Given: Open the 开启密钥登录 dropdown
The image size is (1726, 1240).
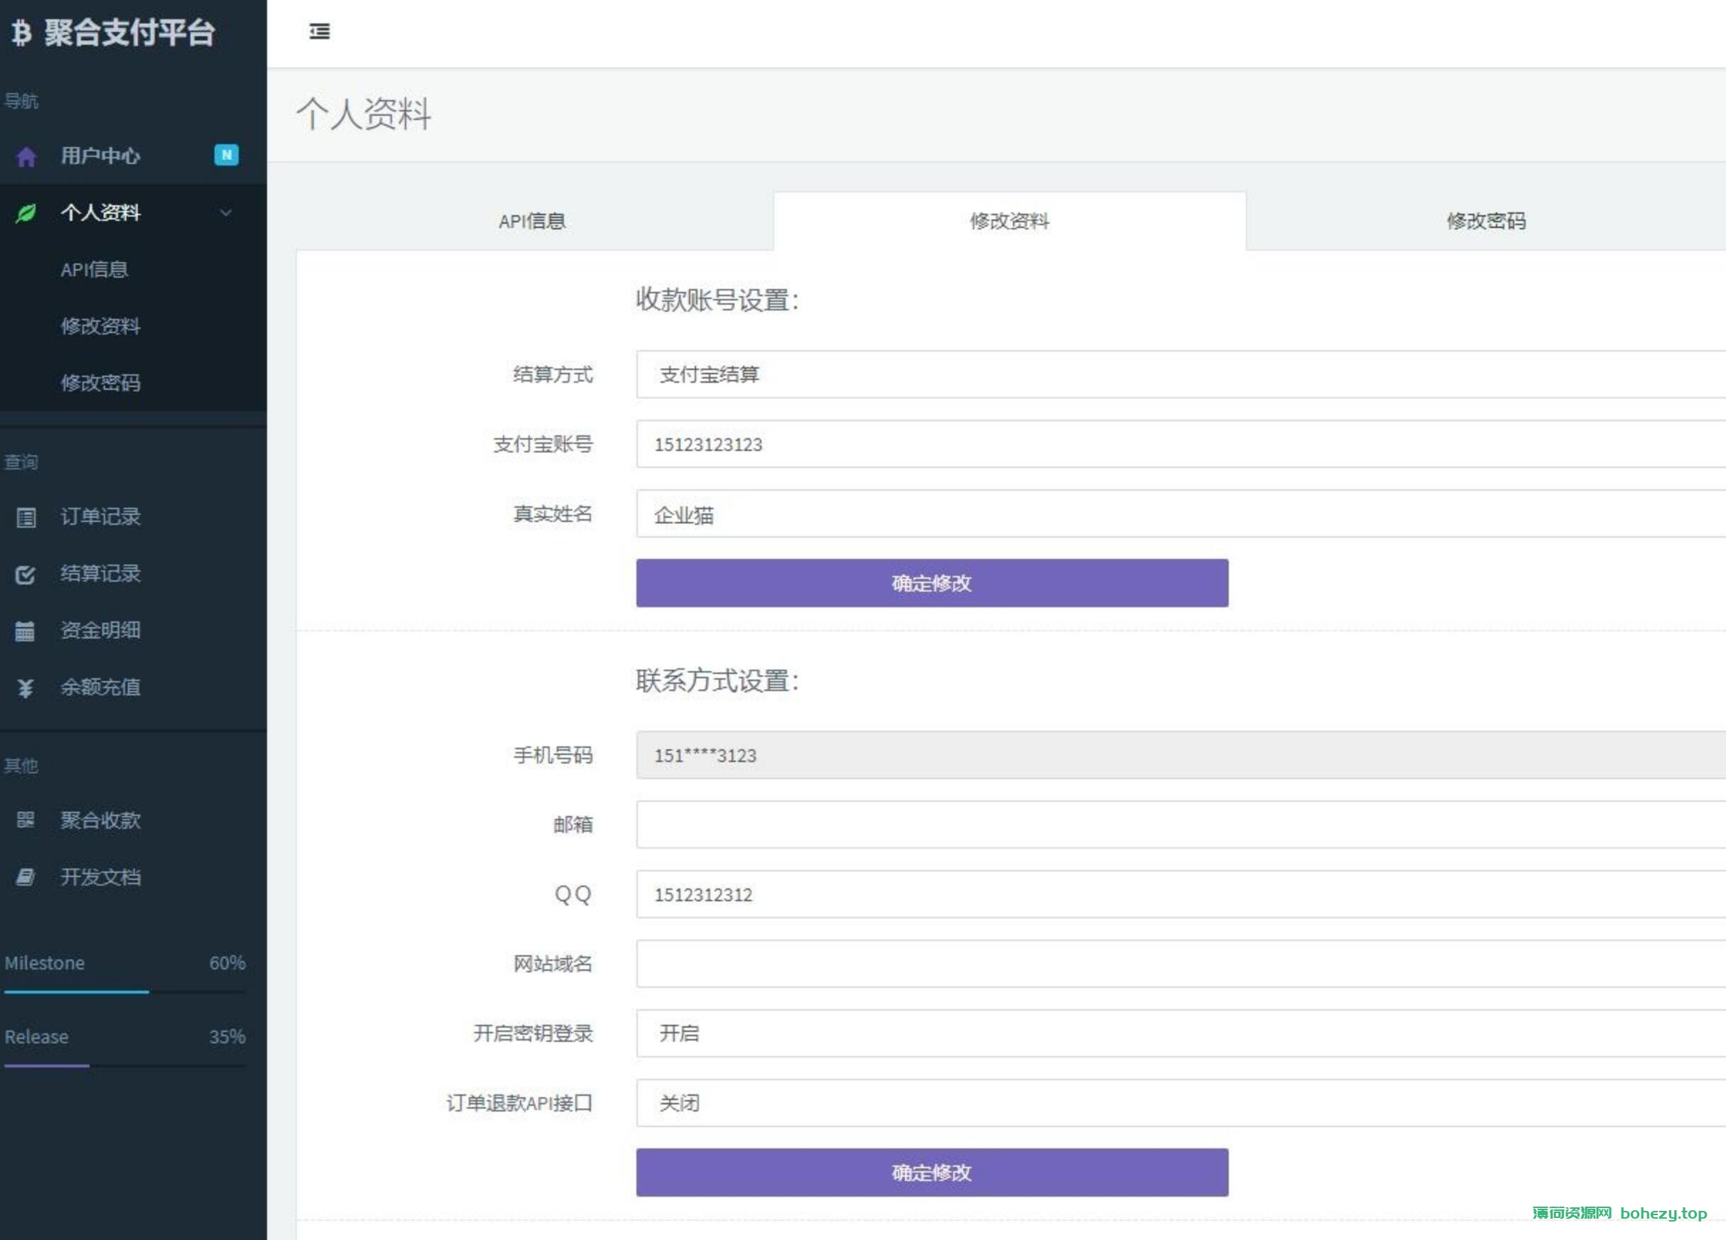Looking at the screenshot, I should [1180, 1033].
